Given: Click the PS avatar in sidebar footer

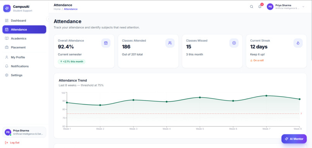Looking at the screenshot, I should (x=8, y=132).
